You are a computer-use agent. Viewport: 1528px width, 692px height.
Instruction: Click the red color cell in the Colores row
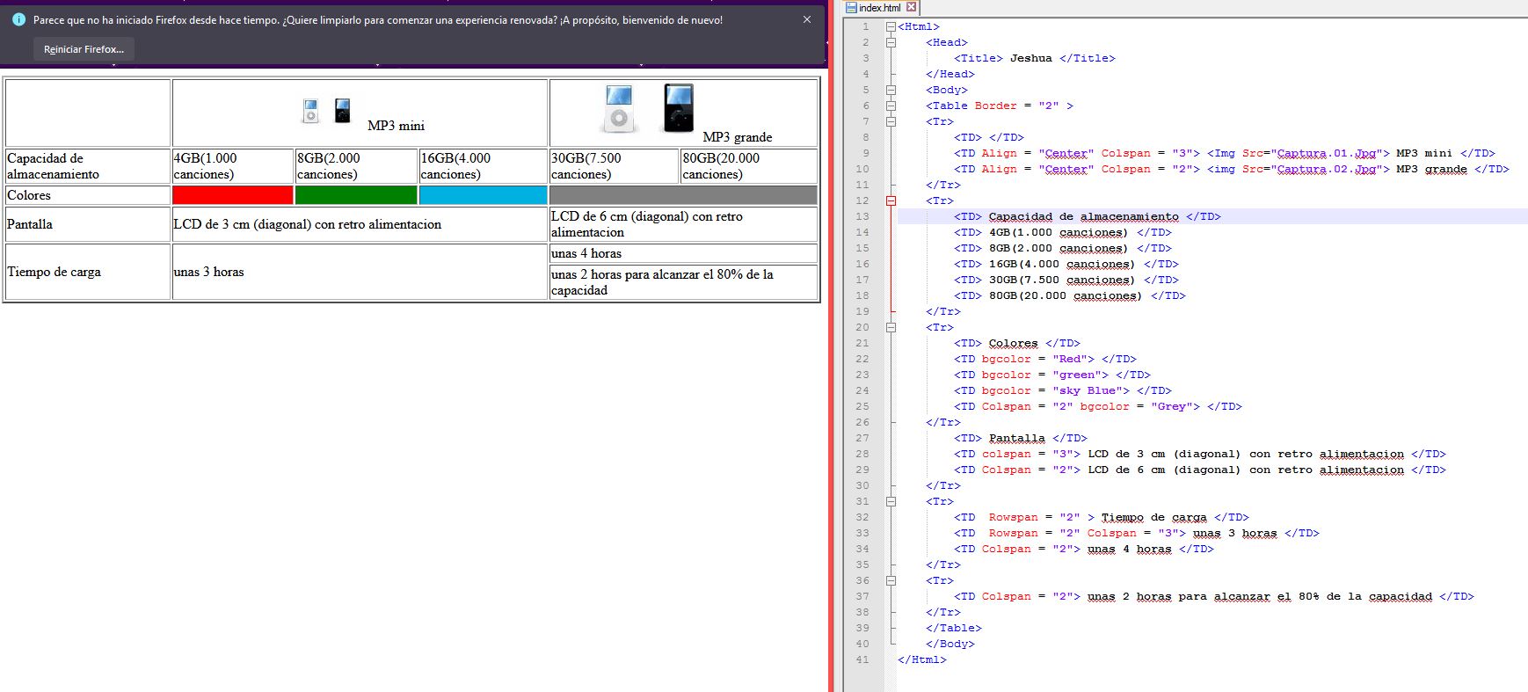coord(232,195)
